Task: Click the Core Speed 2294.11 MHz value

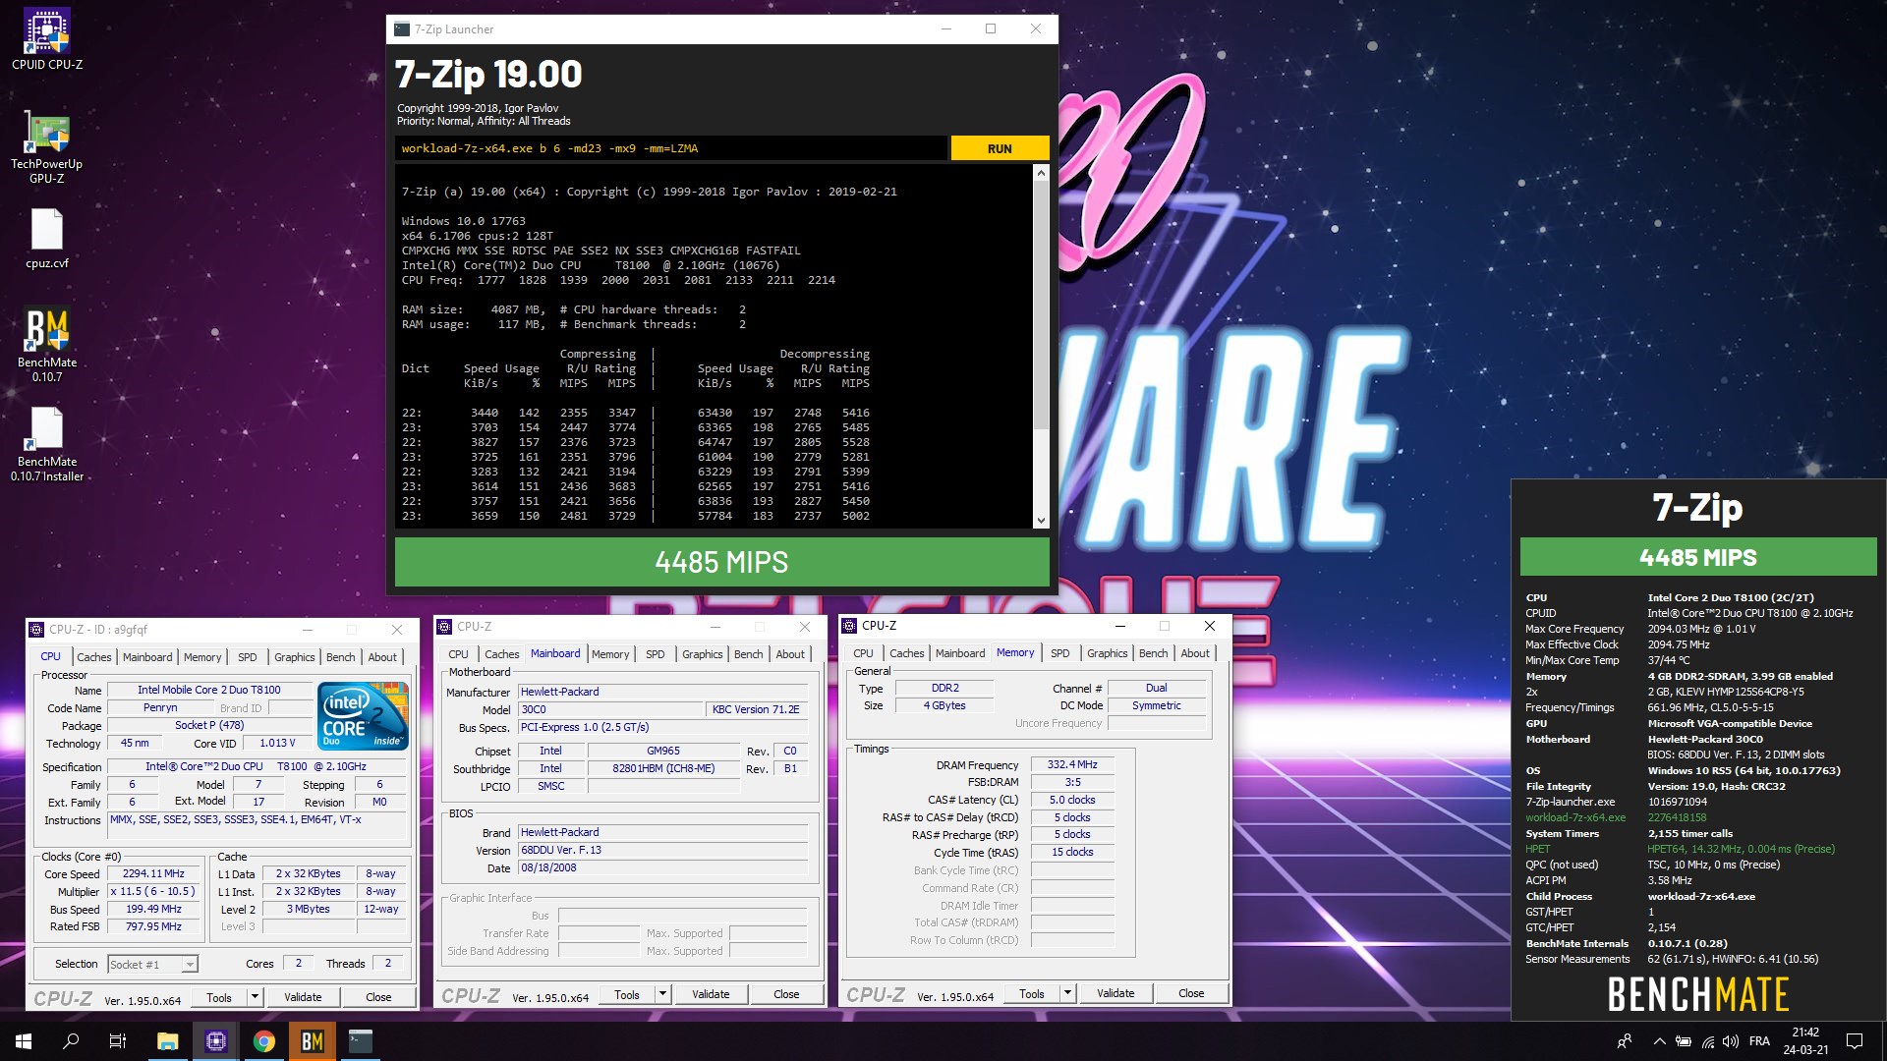Action: coord(153,873)
